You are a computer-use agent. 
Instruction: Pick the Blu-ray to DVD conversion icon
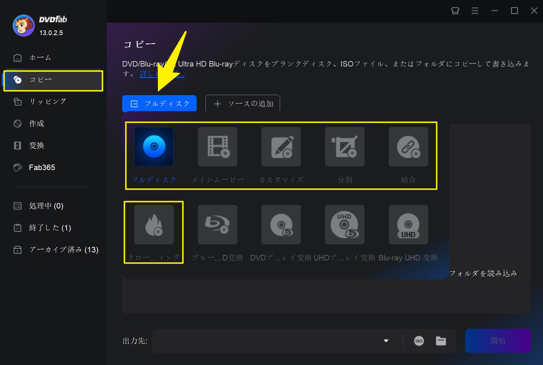218,225
